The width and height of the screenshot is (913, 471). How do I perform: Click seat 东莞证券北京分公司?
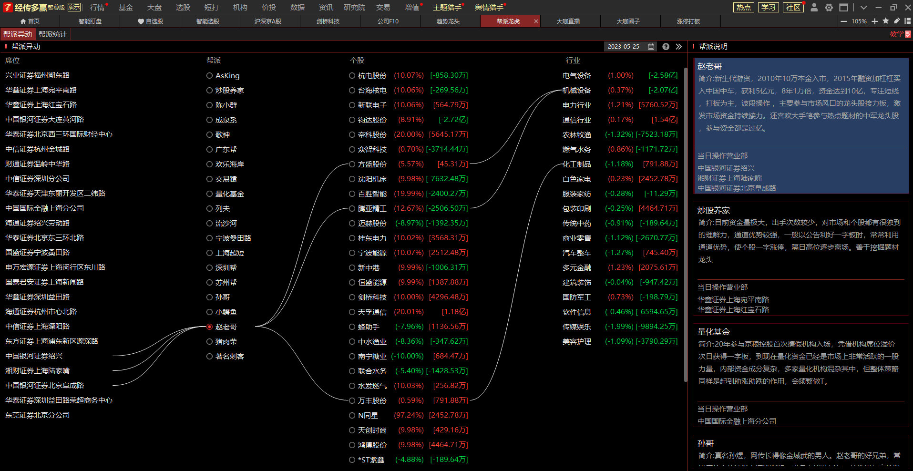pyautogui.click(x=37, y=415)
